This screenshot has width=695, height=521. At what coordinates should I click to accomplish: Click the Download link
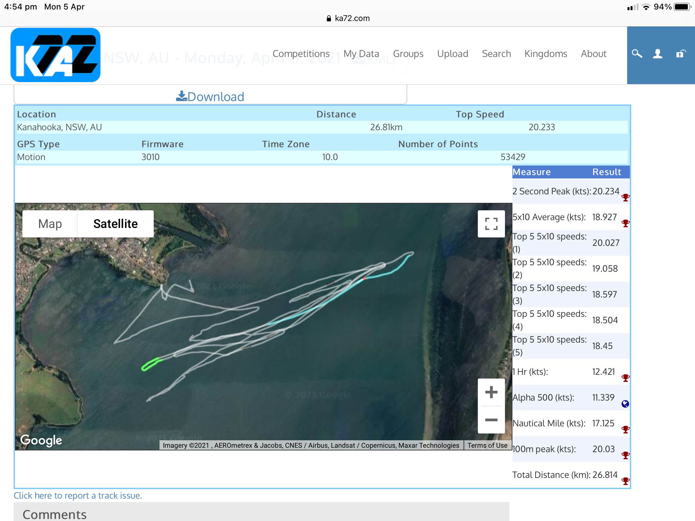pos(210,97)
